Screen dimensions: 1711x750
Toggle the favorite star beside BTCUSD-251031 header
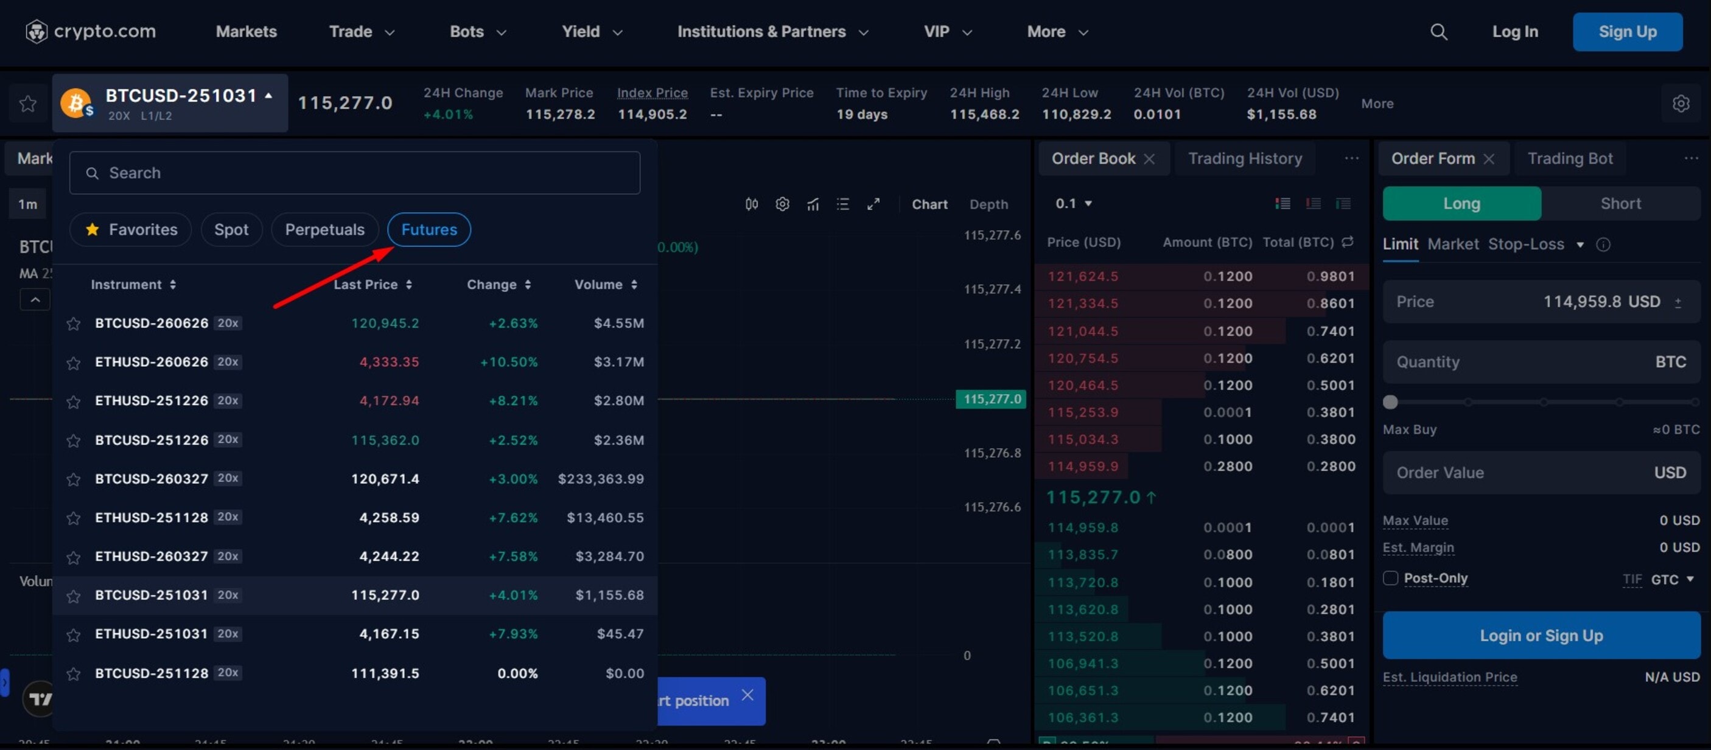click(x=28, y=103)
